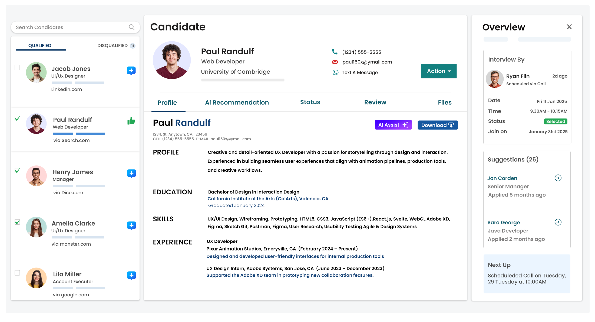Uncheck the Henry James checkbox

[17, 171]
